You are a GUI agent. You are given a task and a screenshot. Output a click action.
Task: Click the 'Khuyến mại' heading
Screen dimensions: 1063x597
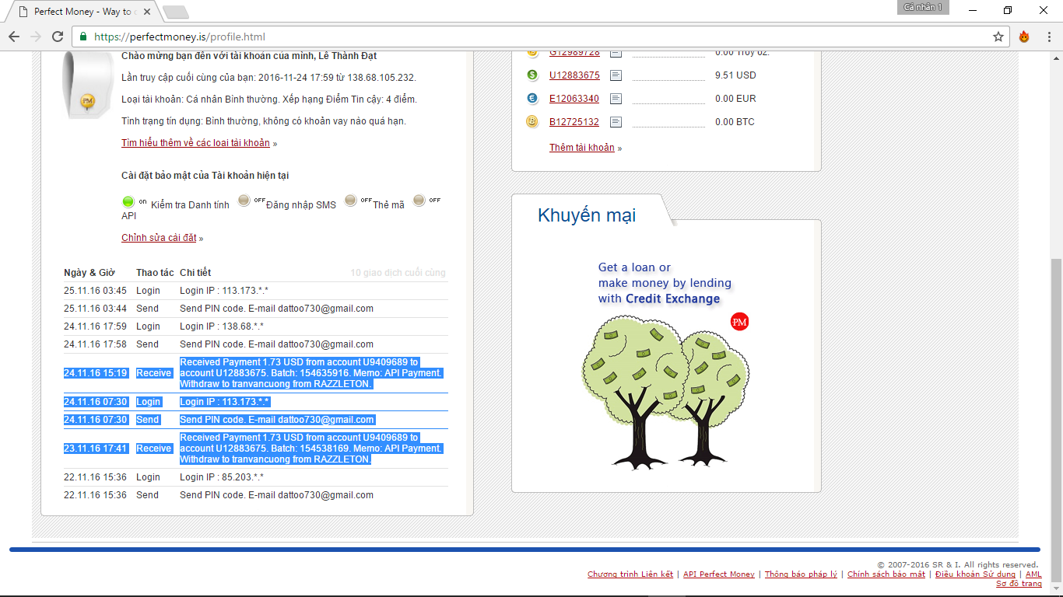coord(587,215)
